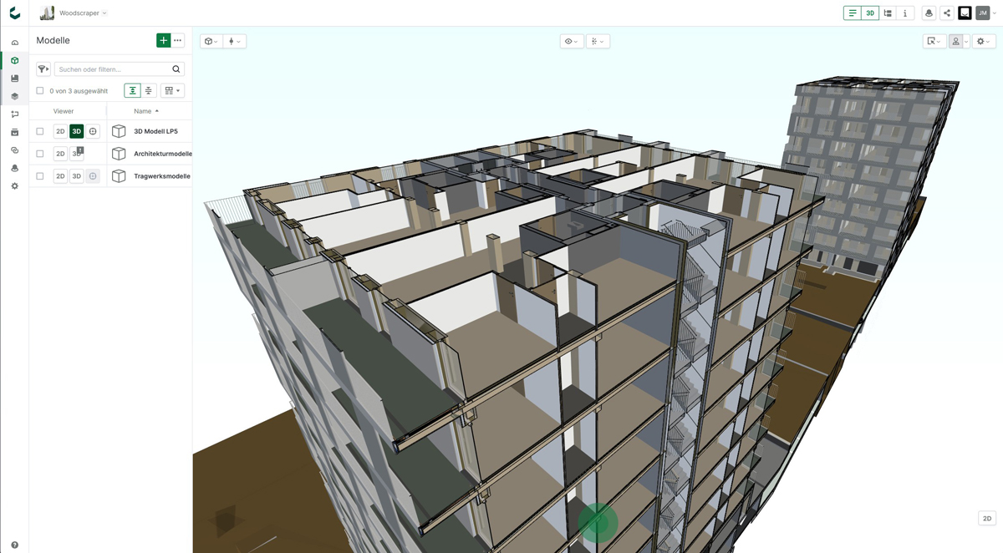Click the search or filter input field
This screenshot has width=1003, height=553.
[113, 69]
